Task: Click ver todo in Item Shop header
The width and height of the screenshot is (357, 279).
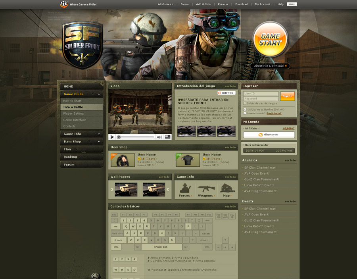Action: pyautogui.click(x=230, y=147)
